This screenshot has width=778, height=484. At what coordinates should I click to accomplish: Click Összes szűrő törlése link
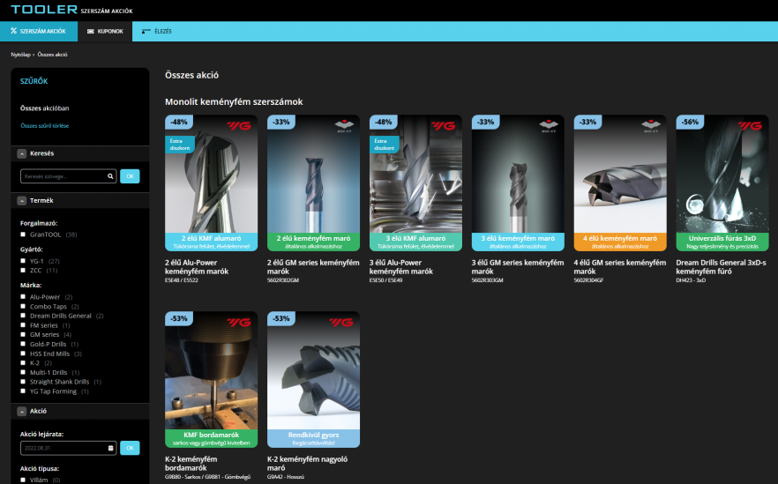pos(45,126)
